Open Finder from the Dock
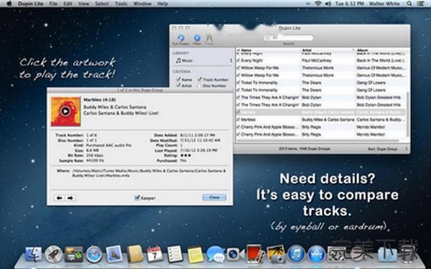The width and height of the screenshot is (431, 269). pos(33,255)
